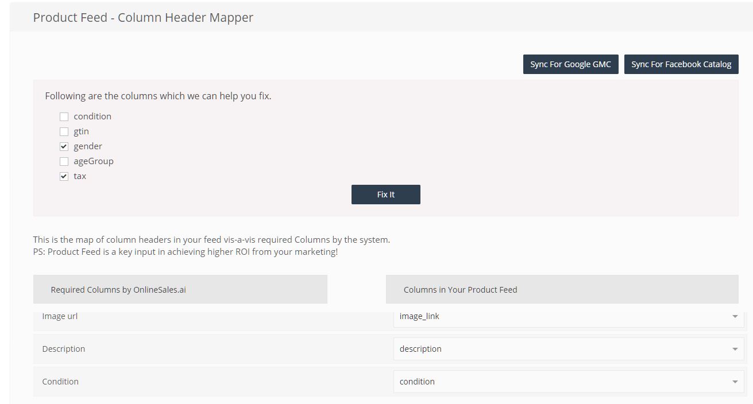Screen dimensions: 753x404
Task: Click Columns in Your Product Feed header
Action: tap(562, 289)
